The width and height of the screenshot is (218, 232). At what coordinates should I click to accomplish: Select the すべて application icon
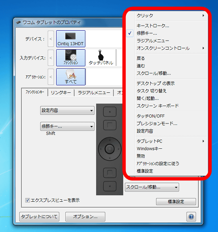click(71, 77)
